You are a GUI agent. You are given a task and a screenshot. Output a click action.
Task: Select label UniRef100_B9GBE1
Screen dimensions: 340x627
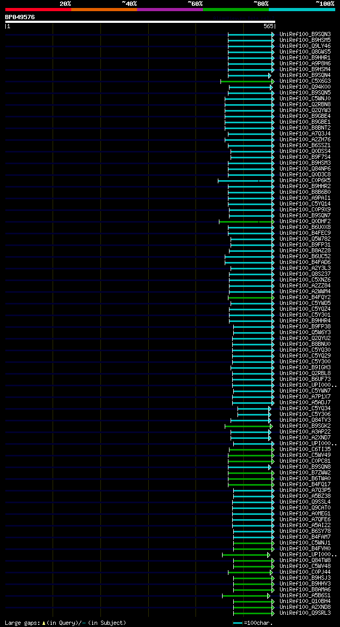pyautogui.click(x=305, y=122)
